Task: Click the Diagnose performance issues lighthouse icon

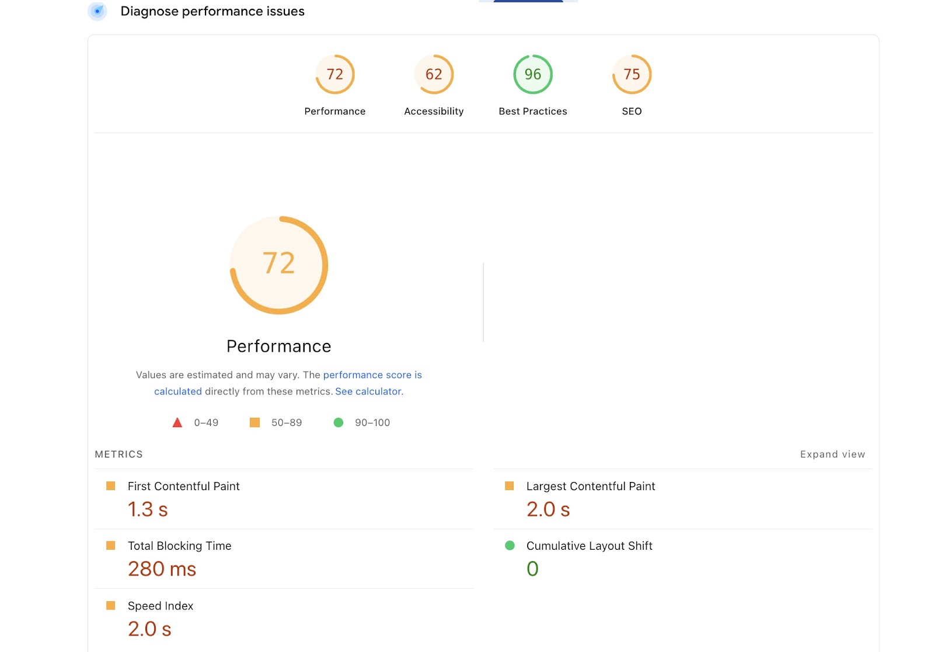Action: [97, 11]
